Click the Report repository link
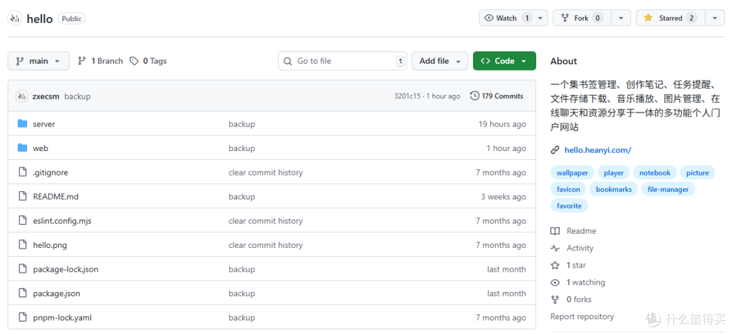The image size is (732, 334). (x=582, y=316)
